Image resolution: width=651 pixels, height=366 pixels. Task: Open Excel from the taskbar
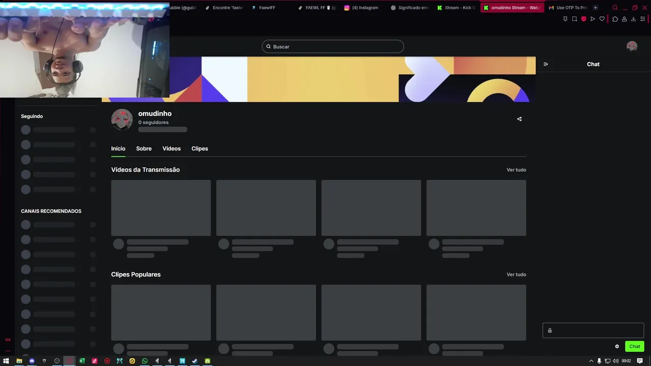82,361
